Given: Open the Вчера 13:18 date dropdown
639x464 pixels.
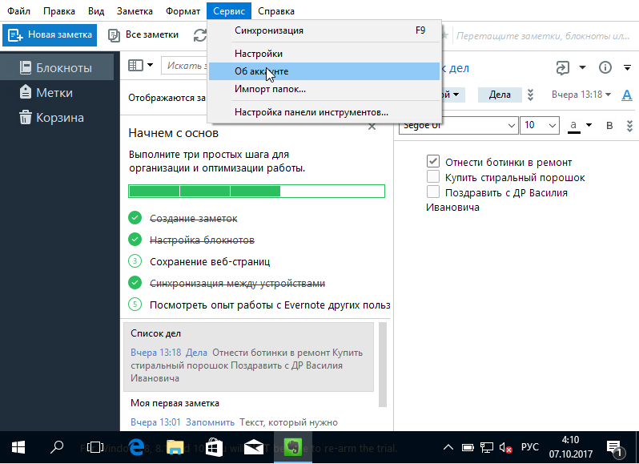Looking at the screenshot, I should pyautogui.click(x=581, y=95).
